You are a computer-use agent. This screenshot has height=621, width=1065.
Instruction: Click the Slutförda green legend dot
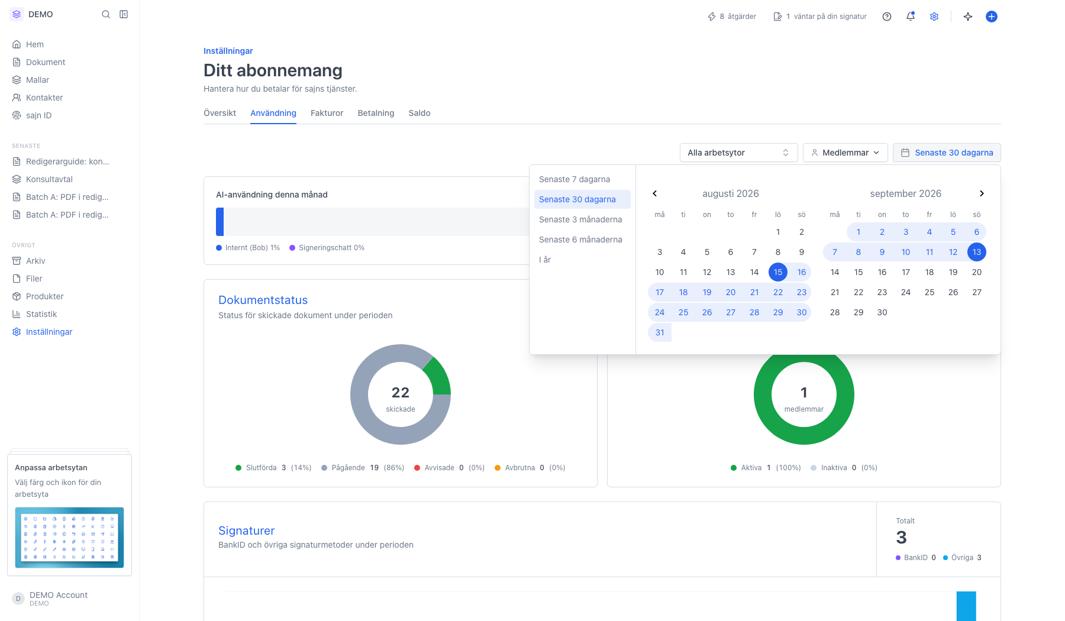238,468
